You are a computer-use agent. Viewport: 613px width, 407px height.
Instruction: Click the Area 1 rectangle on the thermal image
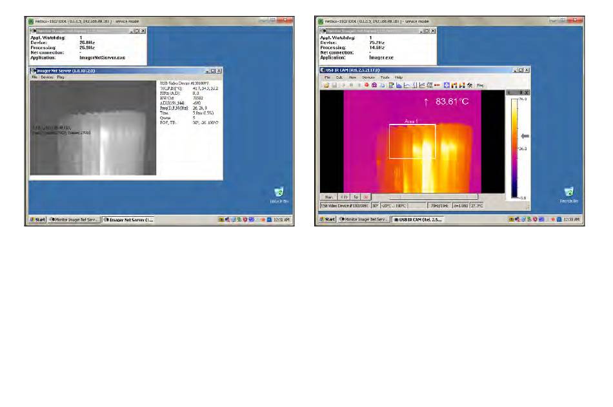412,141
